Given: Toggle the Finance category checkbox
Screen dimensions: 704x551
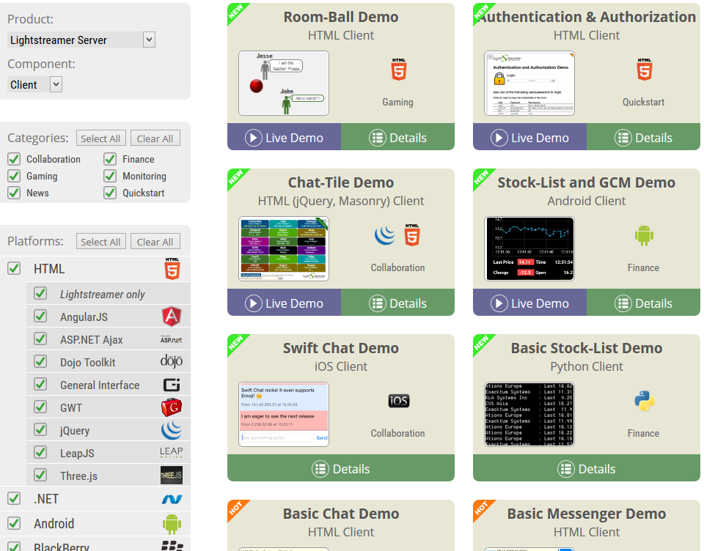Looking at the screenshot, I should coord(110,159).
